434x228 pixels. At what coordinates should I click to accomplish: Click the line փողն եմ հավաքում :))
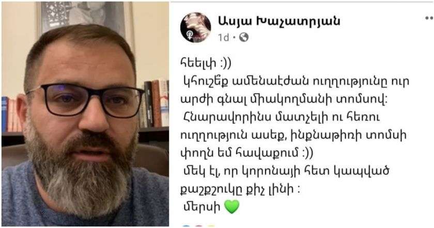[x=246, y=153]
